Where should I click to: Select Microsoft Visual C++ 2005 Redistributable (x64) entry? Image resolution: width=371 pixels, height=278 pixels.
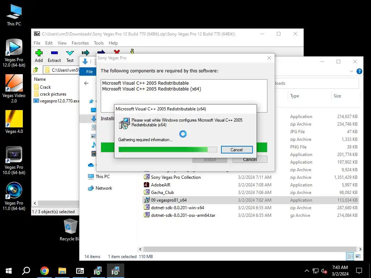click(151, 89)
